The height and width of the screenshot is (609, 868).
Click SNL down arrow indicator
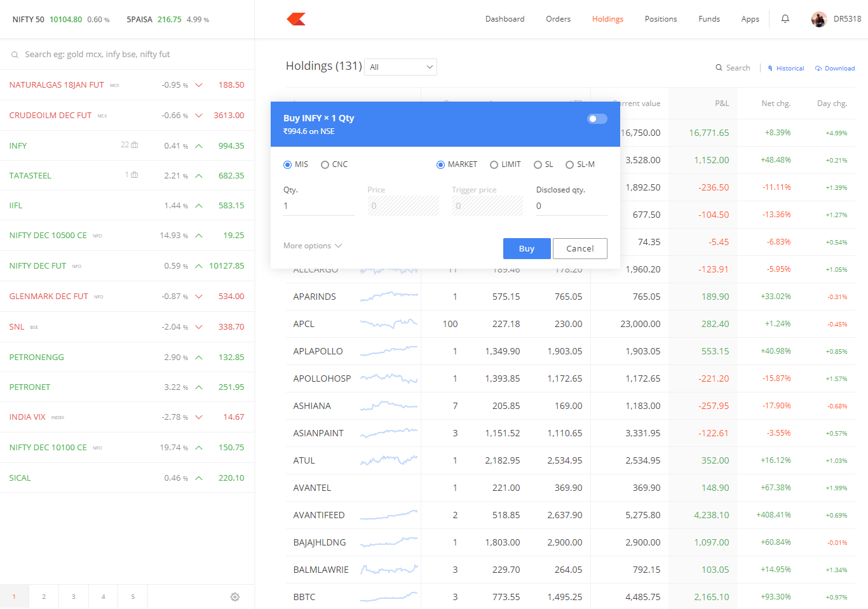point(199,327)
